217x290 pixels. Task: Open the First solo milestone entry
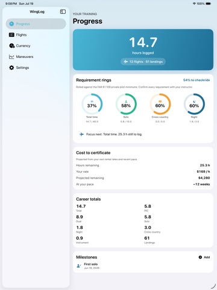(x=143, y=266)
